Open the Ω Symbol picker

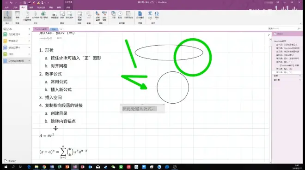[x=157, y=15]
